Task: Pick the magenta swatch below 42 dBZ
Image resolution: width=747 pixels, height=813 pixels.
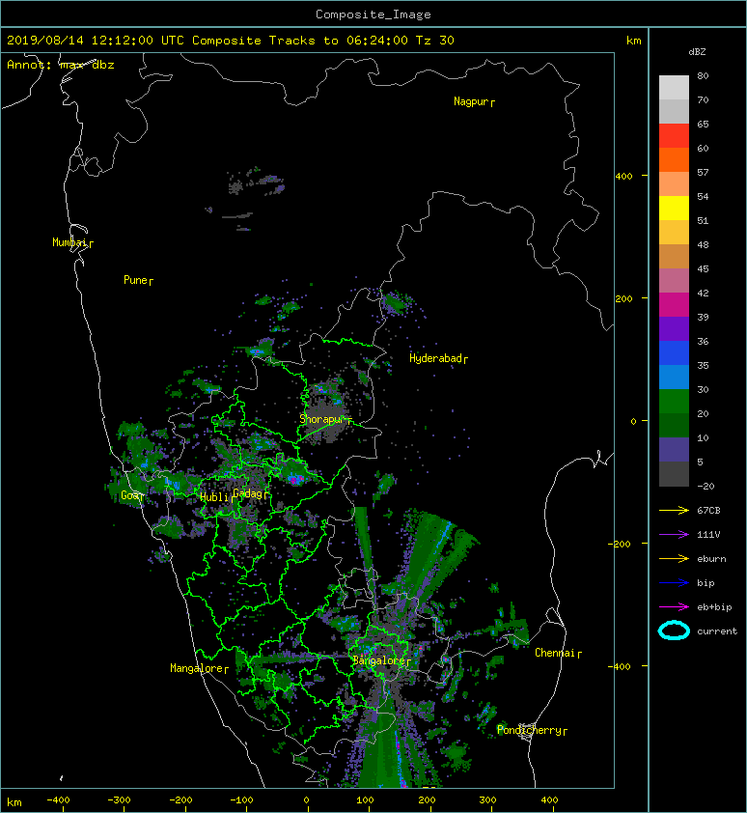Action: point(674,305)
